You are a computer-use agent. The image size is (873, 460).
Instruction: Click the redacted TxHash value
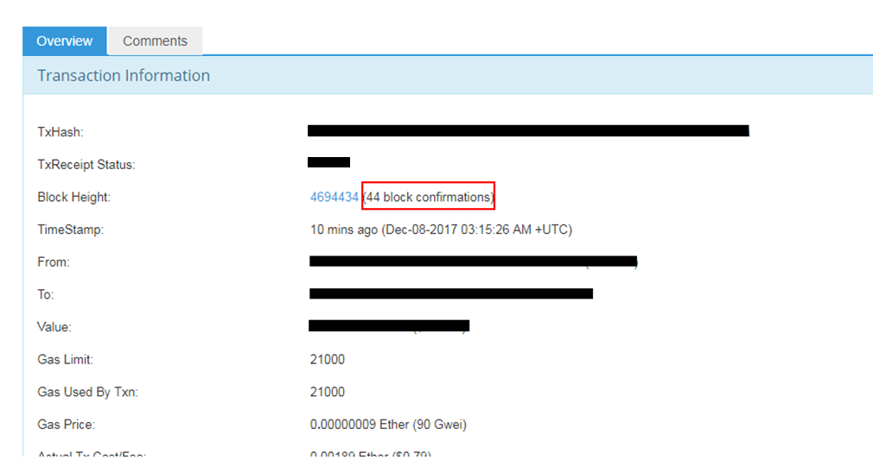click(527, 131)
